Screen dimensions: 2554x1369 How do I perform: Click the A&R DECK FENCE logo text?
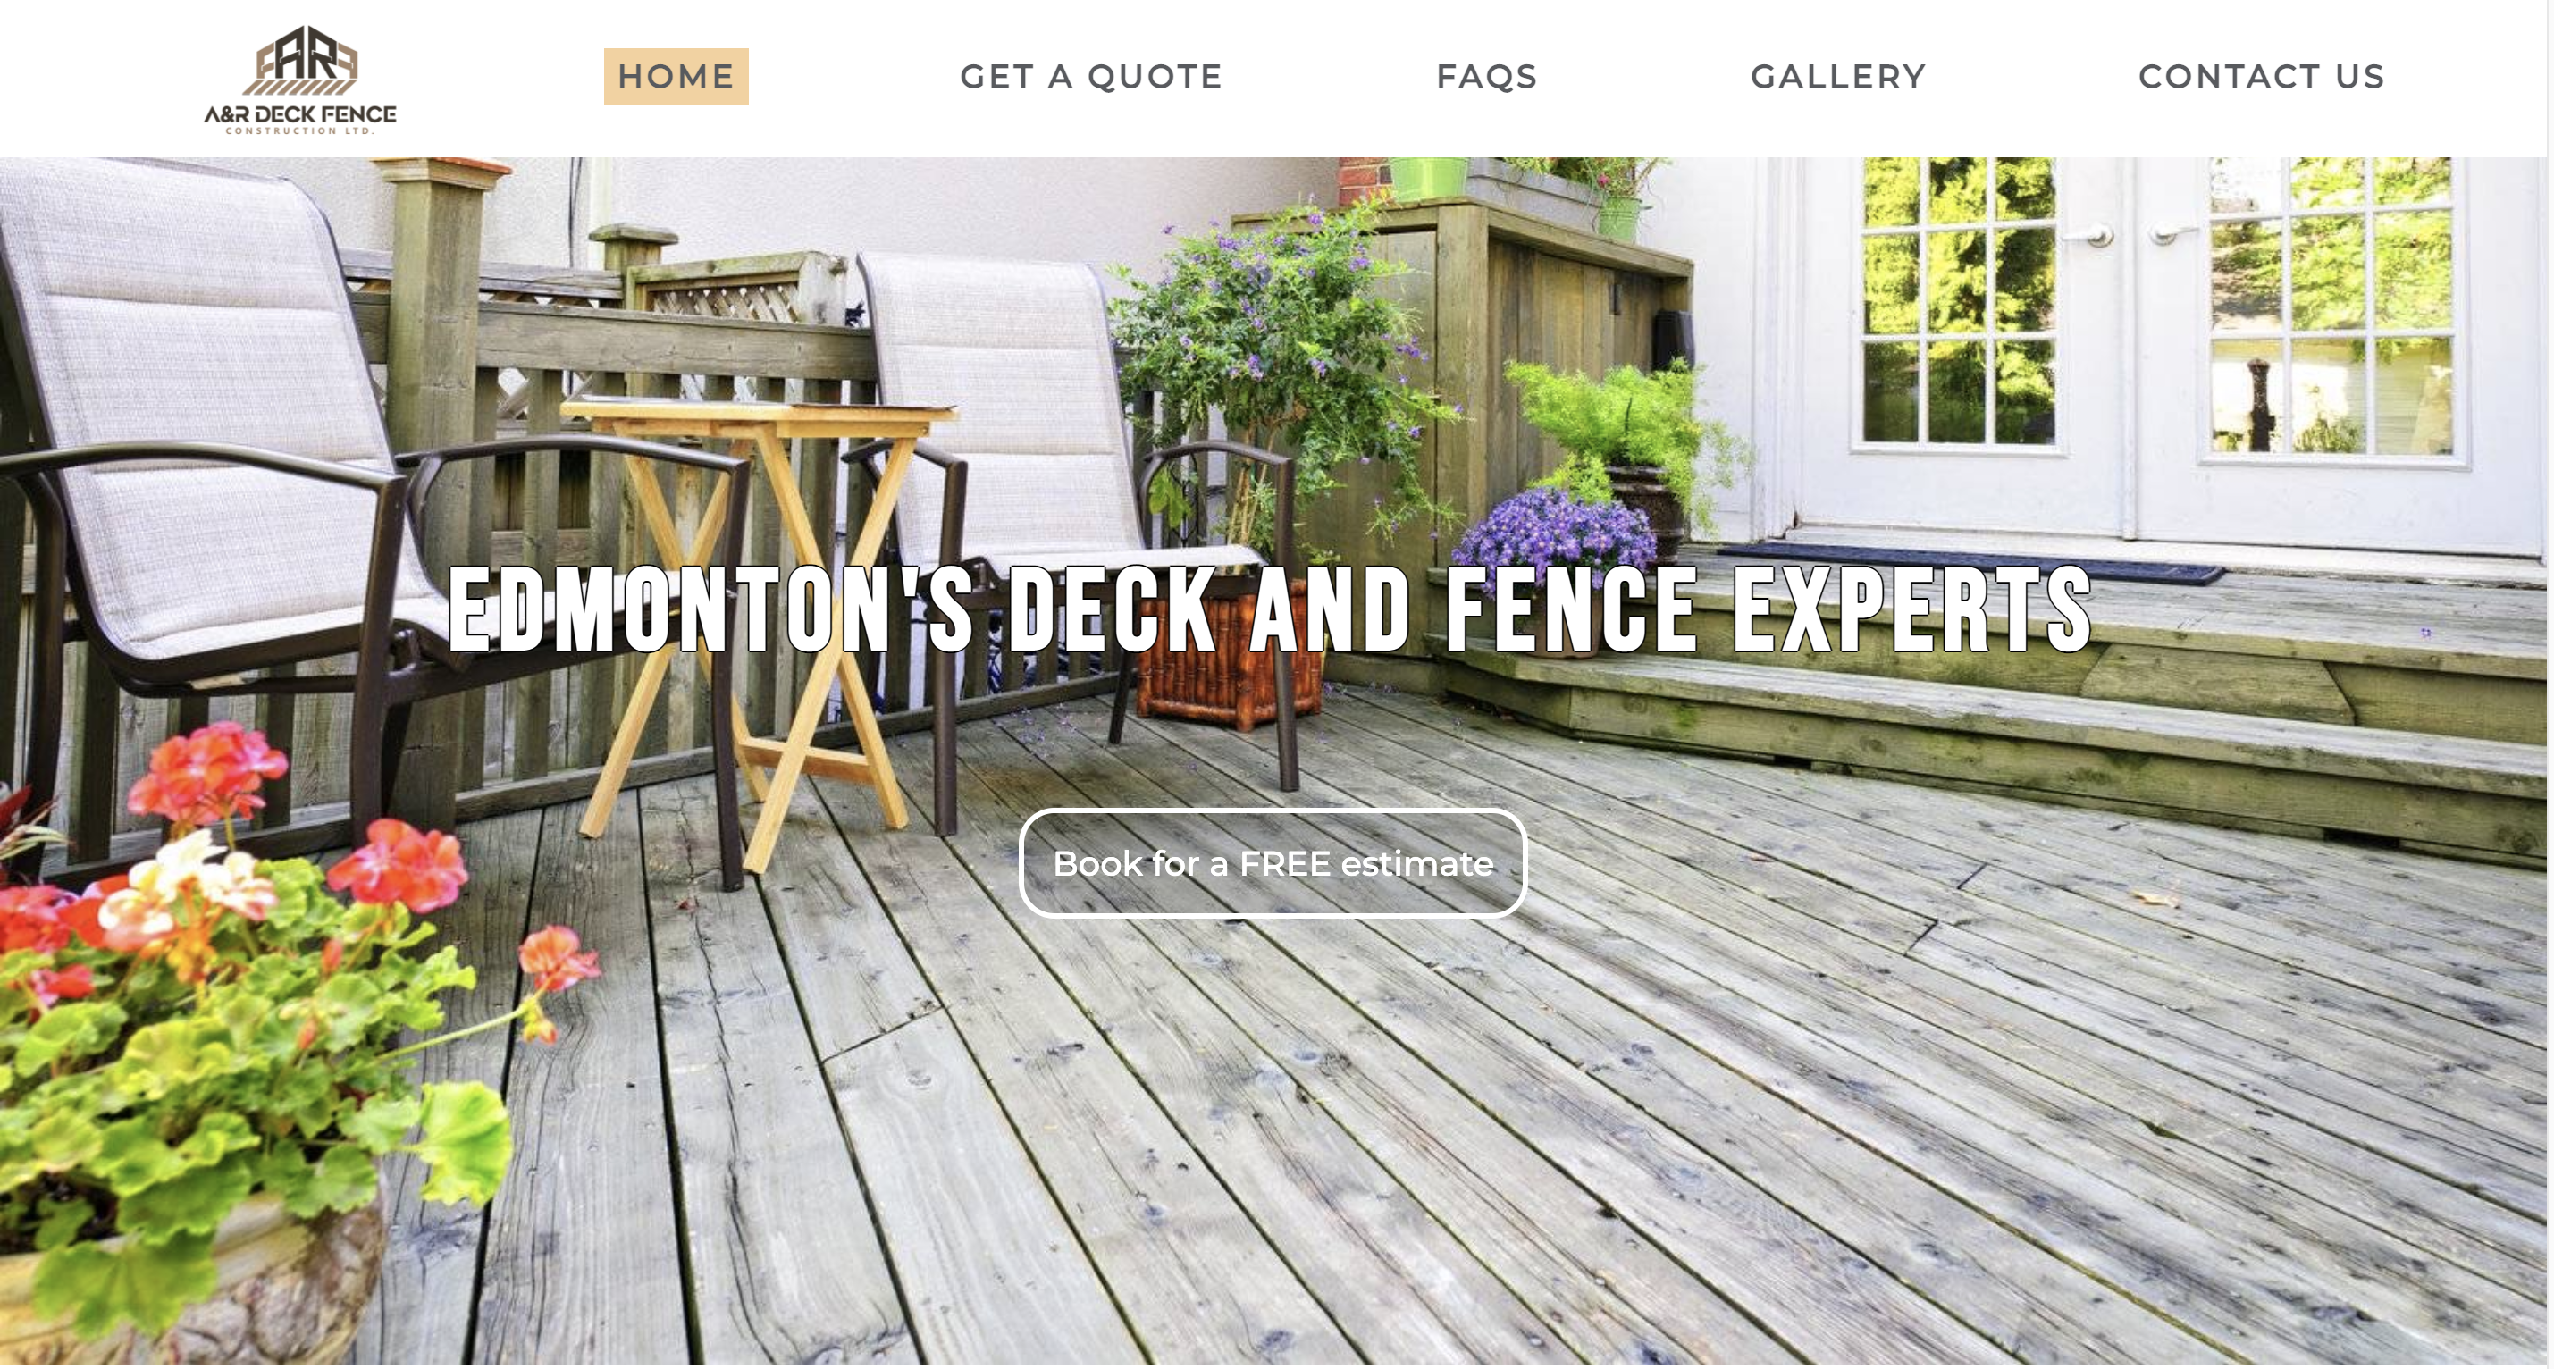click(300, 114)
